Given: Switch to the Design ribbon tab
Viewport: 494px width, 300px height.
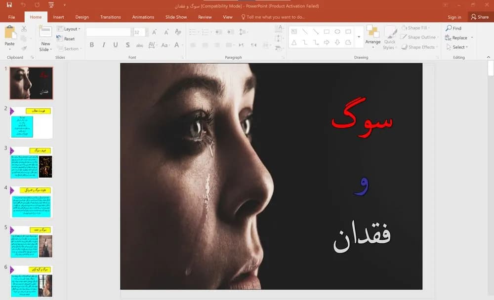Looking at the screenshot, I should point(82,17).
